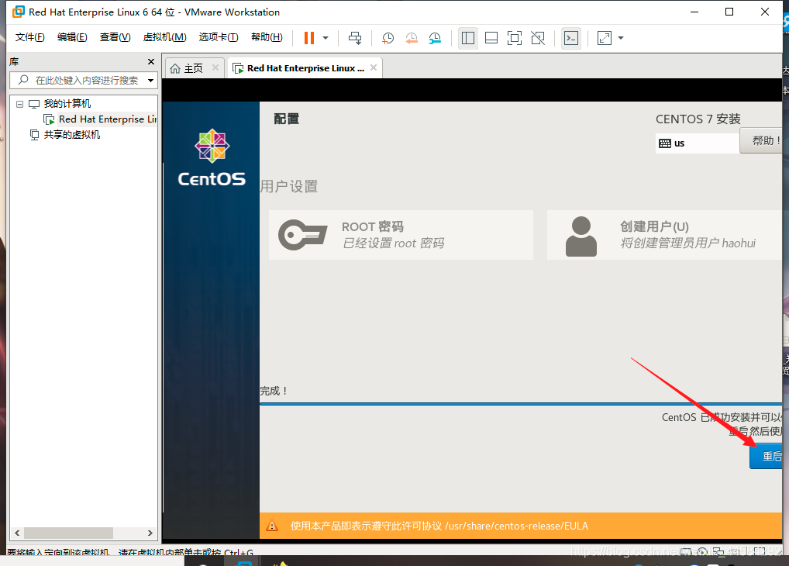Toggle the thumbnail bar view
Screen dimensions: 789x566
click(491, 38)
